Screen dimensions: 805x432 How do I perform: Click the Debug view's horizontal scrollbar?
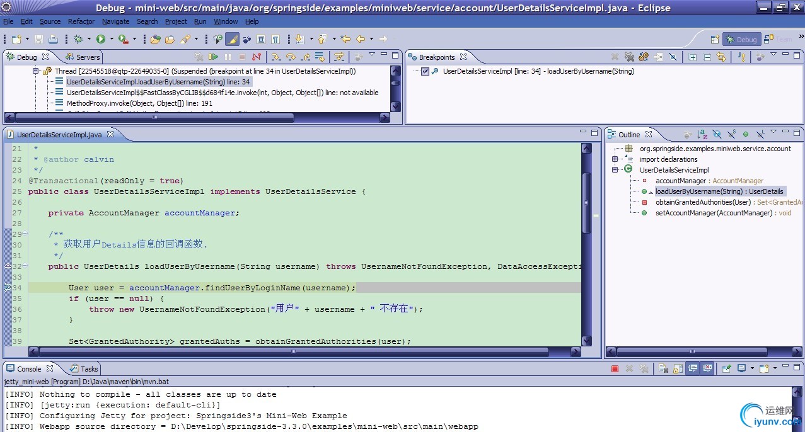[x=154, y=117]
